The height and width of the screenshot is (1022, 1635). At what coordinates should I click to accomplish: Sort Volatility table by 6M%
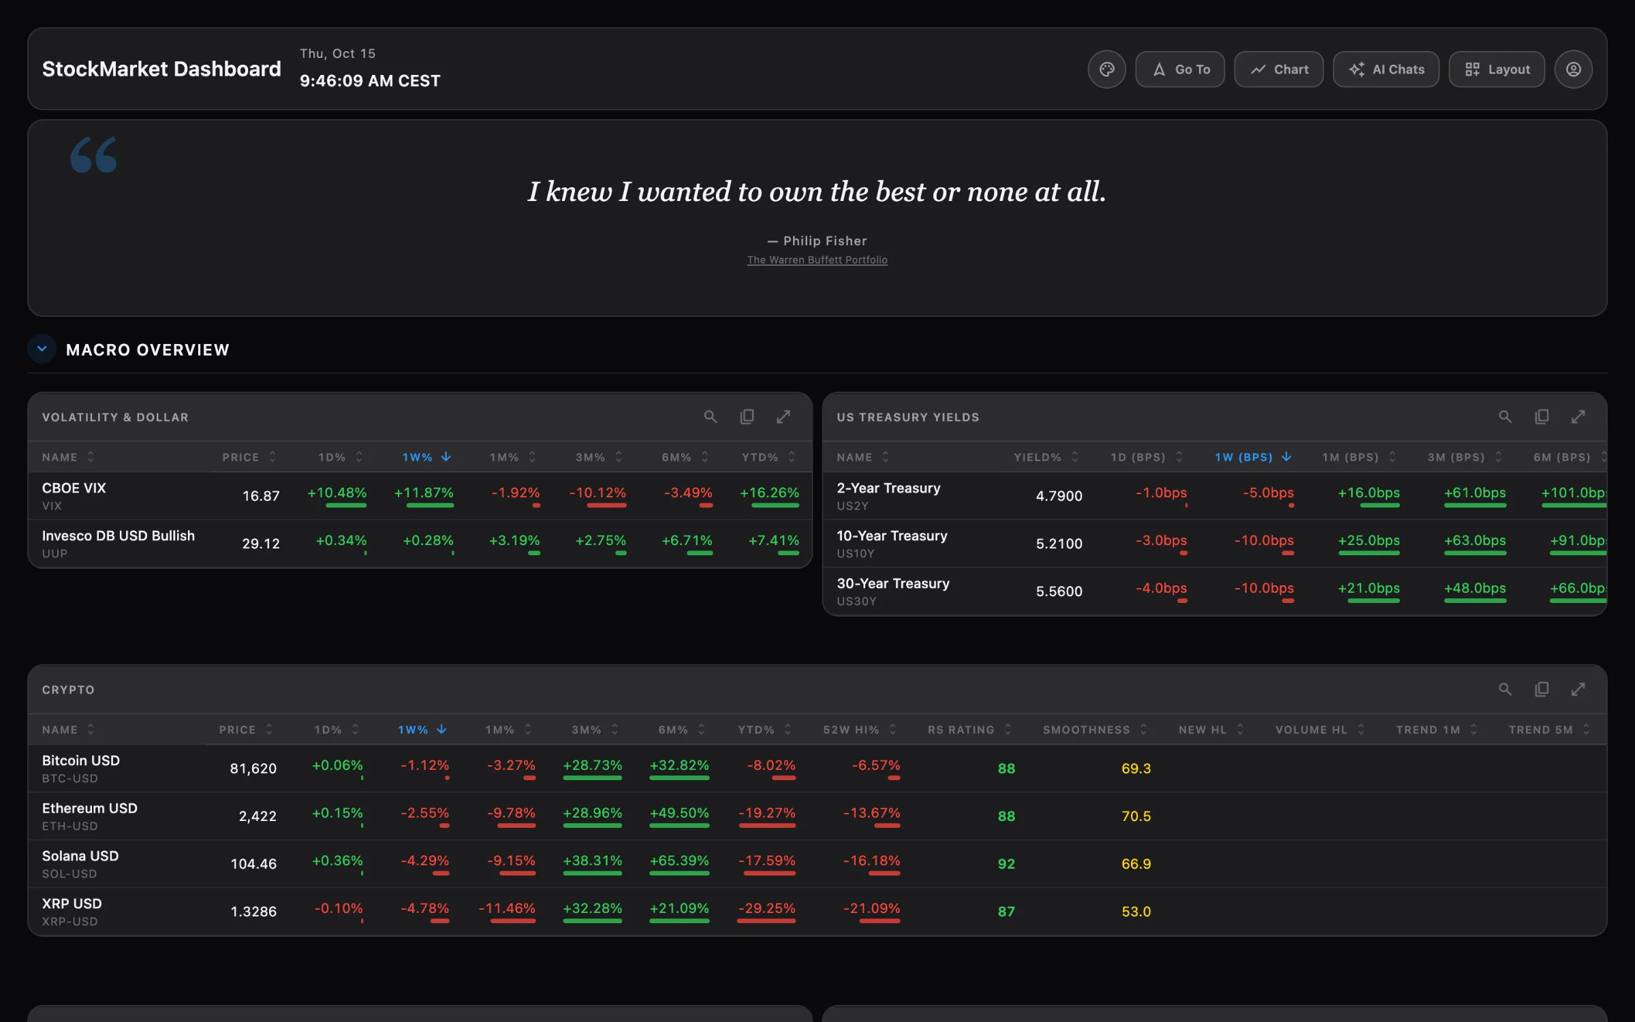(685, 457)
